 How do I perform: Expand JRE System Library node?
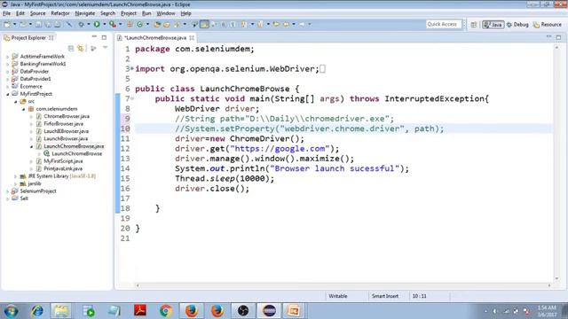pyautogui.click(x=16, y=176)
